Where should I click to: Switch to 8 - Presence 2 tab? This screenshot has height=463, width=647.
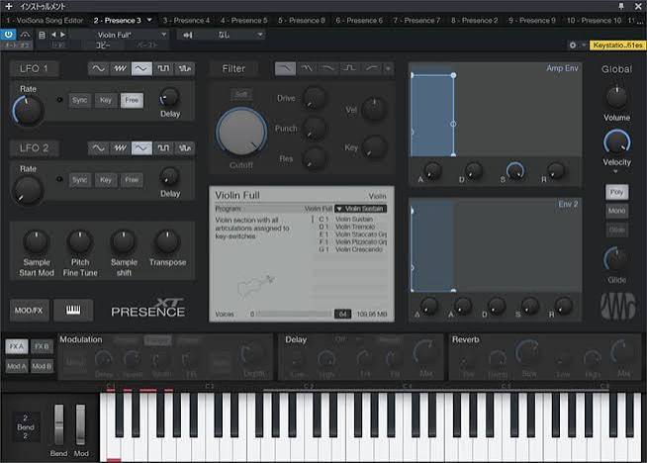coord(475,20)
